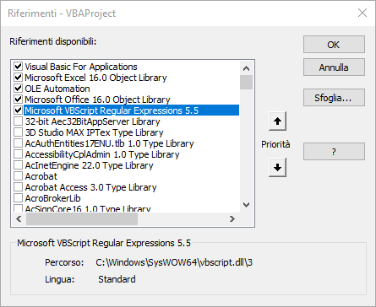The width and height of the screenshot is (376, 307).
Task: Check 3D Studio MAX IPTex Type Library checkbox
Action: pyautogui.click(x=18, y=132)
